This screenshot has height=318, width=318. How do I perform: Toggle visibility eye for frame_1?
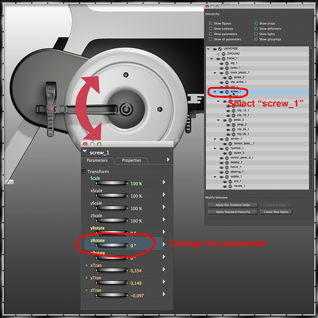point(218,59)
